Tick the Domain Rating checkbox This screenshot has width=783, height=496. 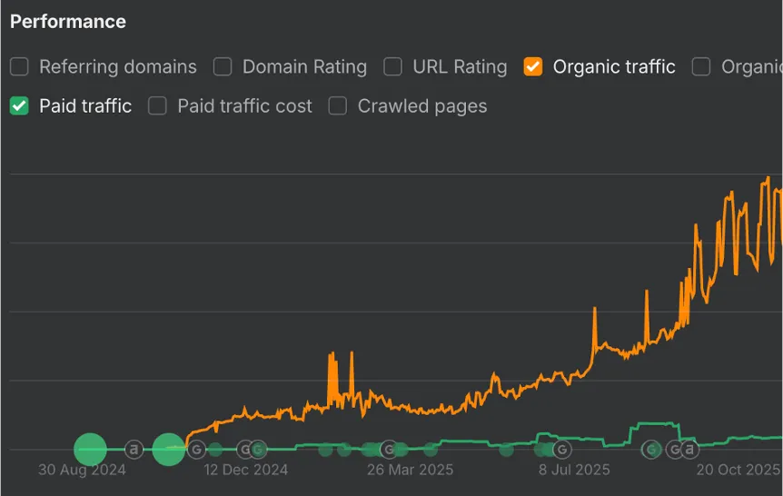(223, 66)
